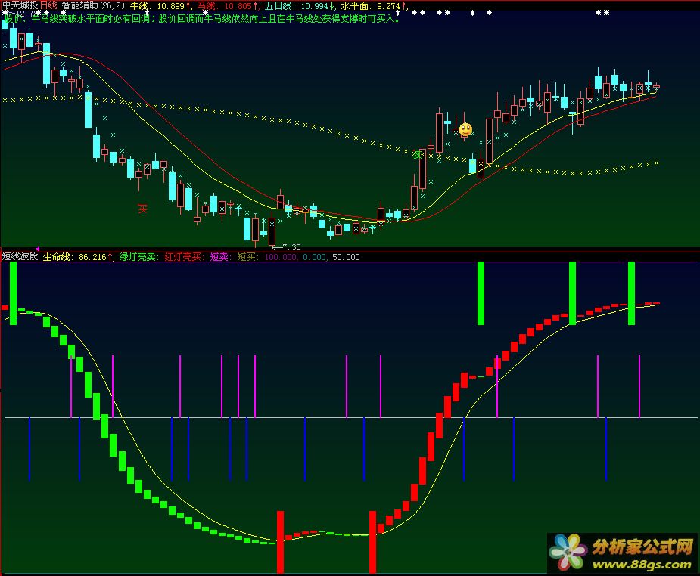Click the small magenta triangle panel marker
This screenshot has width=700, height=576.
pyautogui.click(x=38, y=249)
